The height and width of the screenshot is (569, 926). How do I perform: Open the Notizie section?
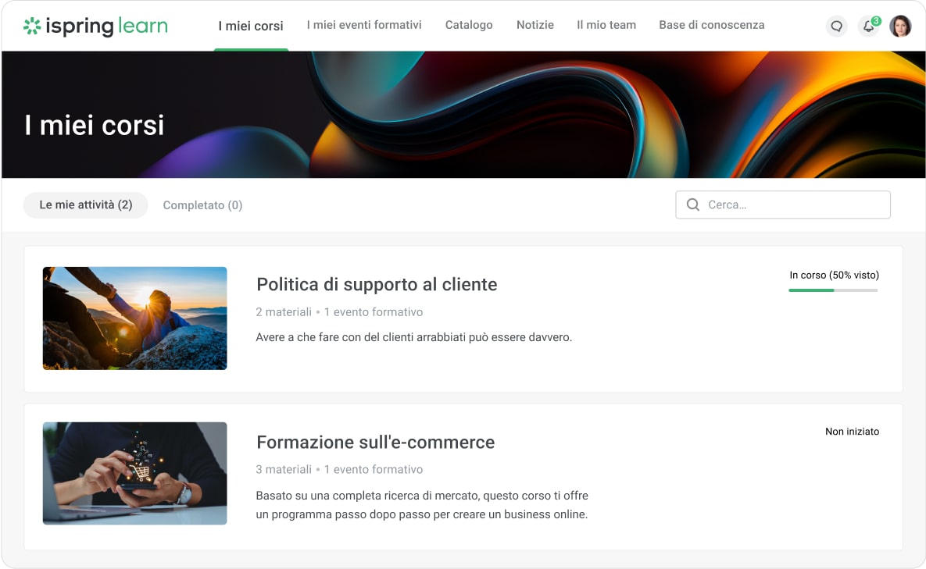click(x=535, y=25)
